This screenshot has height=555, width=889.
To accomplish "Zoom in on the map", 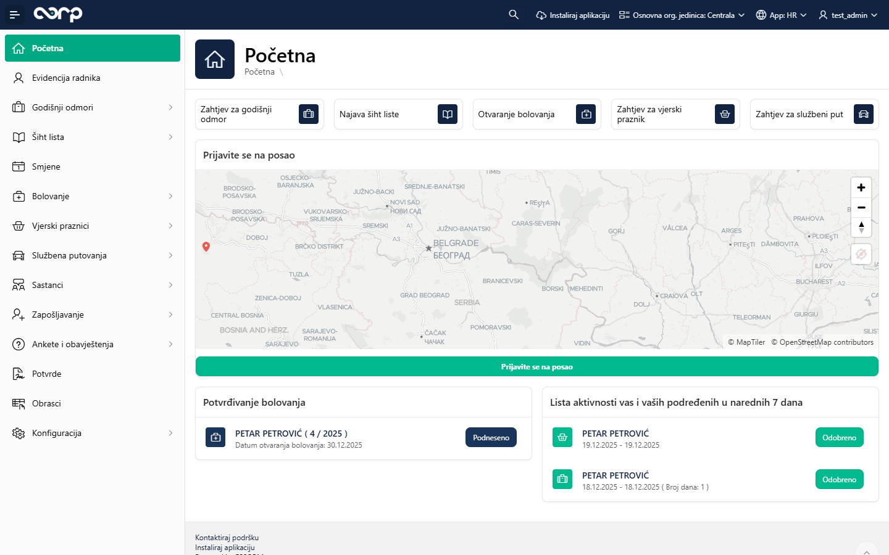I will (861, 187).
